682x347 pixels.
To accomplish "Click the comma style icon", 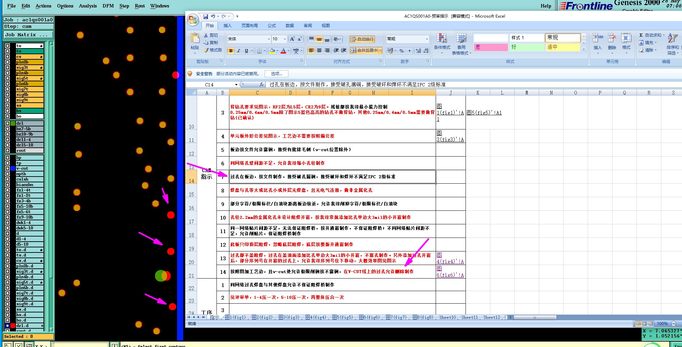I will (410, 51).
